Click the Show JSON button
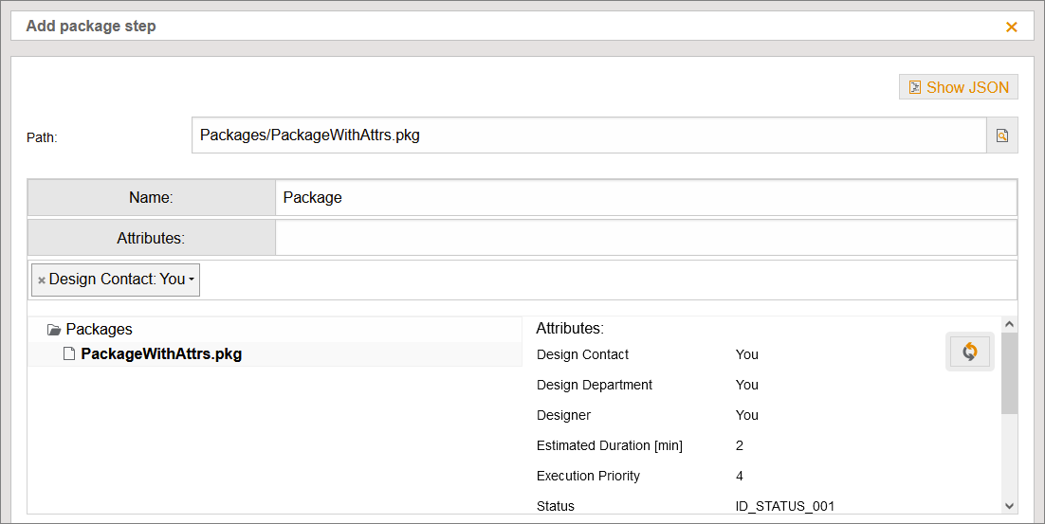Viewport: 1045px width, 524px height. pos(959,87)
